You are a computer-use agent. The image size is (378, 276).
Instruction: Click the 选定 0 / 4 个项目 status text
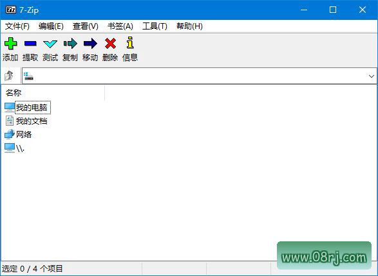tap(32, 268)
